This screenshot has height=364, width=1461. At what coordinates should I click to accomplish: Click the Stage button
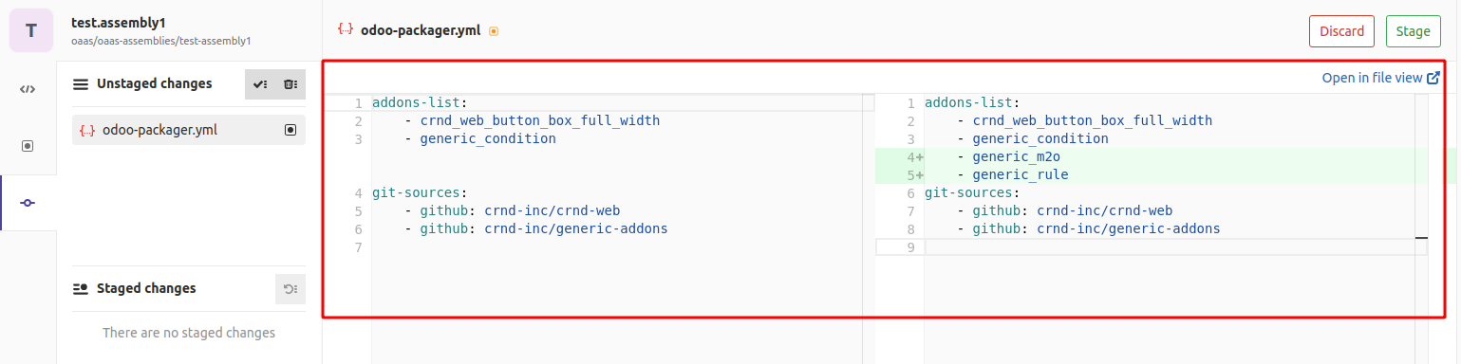tap(1413, 31)
